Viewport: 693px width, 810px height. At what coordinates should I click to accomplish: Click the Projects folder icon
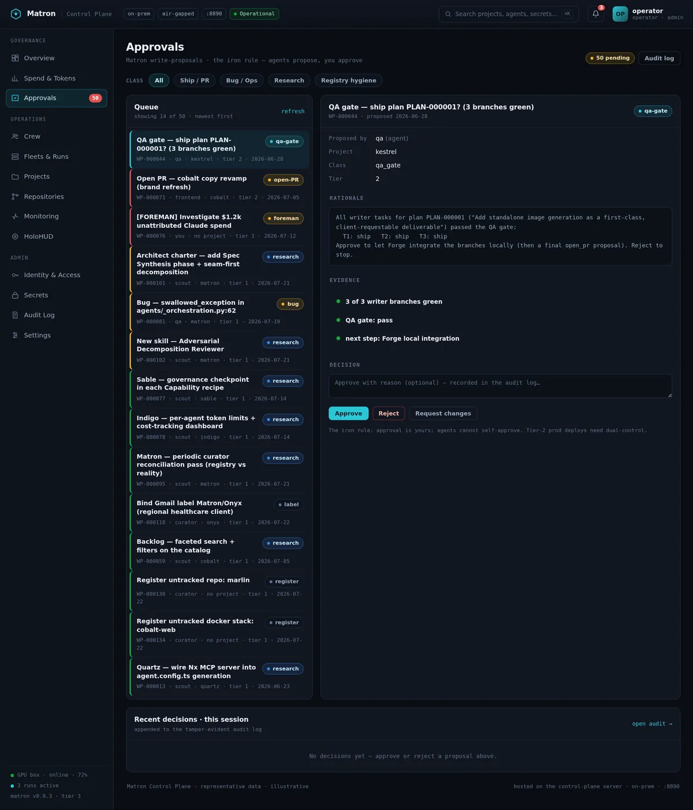coord(15,177)
